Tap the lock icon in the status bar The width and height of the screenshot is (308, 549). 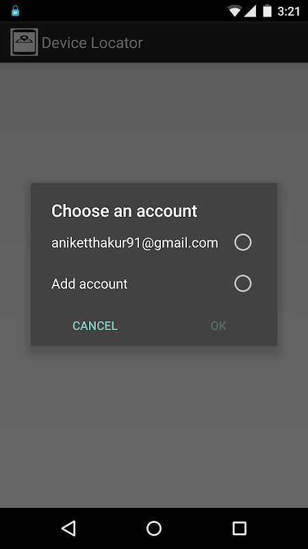coord(15,11)
